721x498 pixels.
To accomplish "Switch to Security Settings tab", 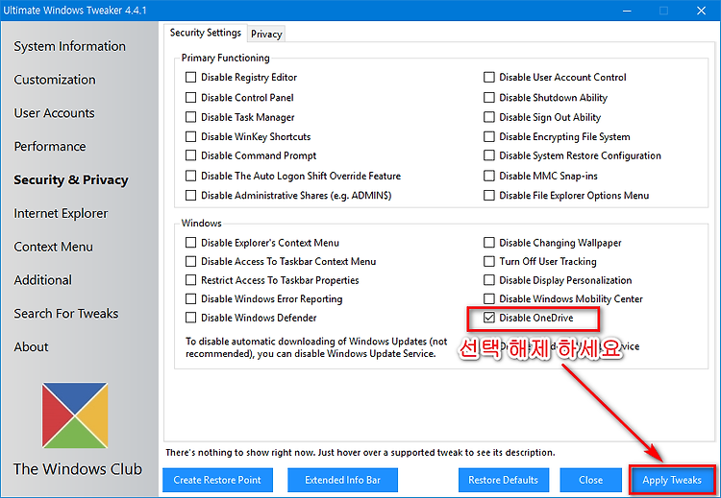I will pyautogui.click(x=205, y=33).
